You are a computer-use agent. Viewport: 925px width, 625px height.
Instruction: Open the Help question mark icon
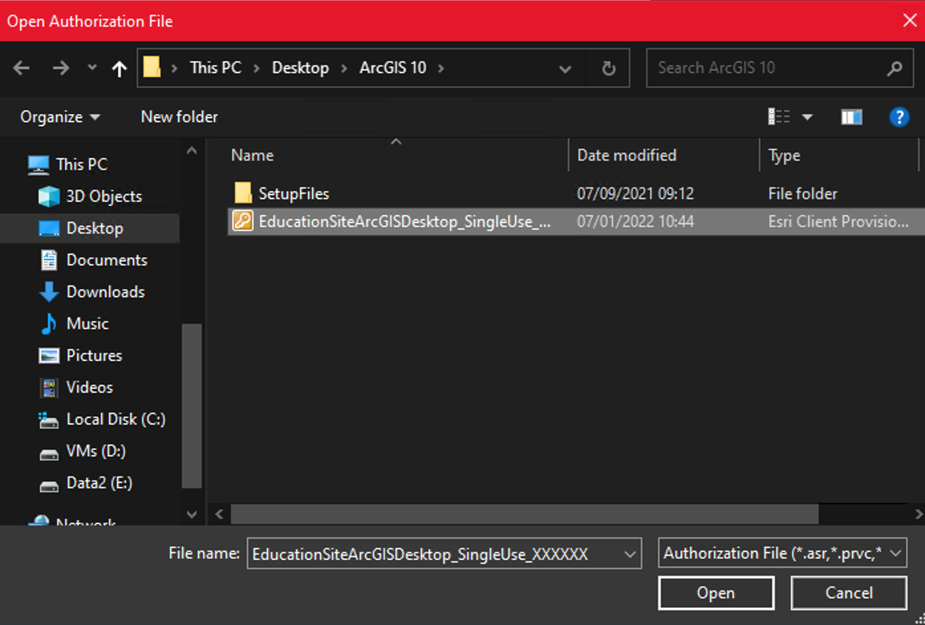click(898, 117)
